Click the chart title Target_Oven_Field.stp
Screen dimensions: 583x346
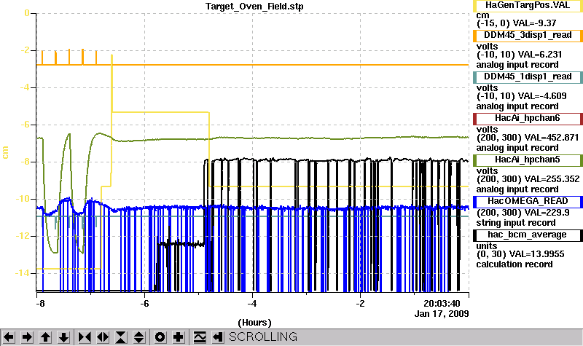point(254,7)
